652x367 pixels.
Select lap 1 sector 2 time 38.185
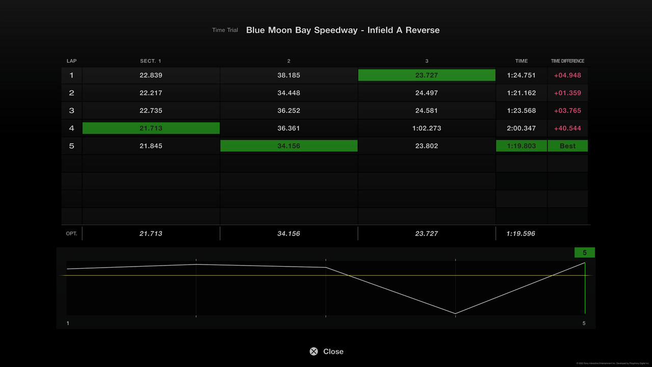click(289, 75)
